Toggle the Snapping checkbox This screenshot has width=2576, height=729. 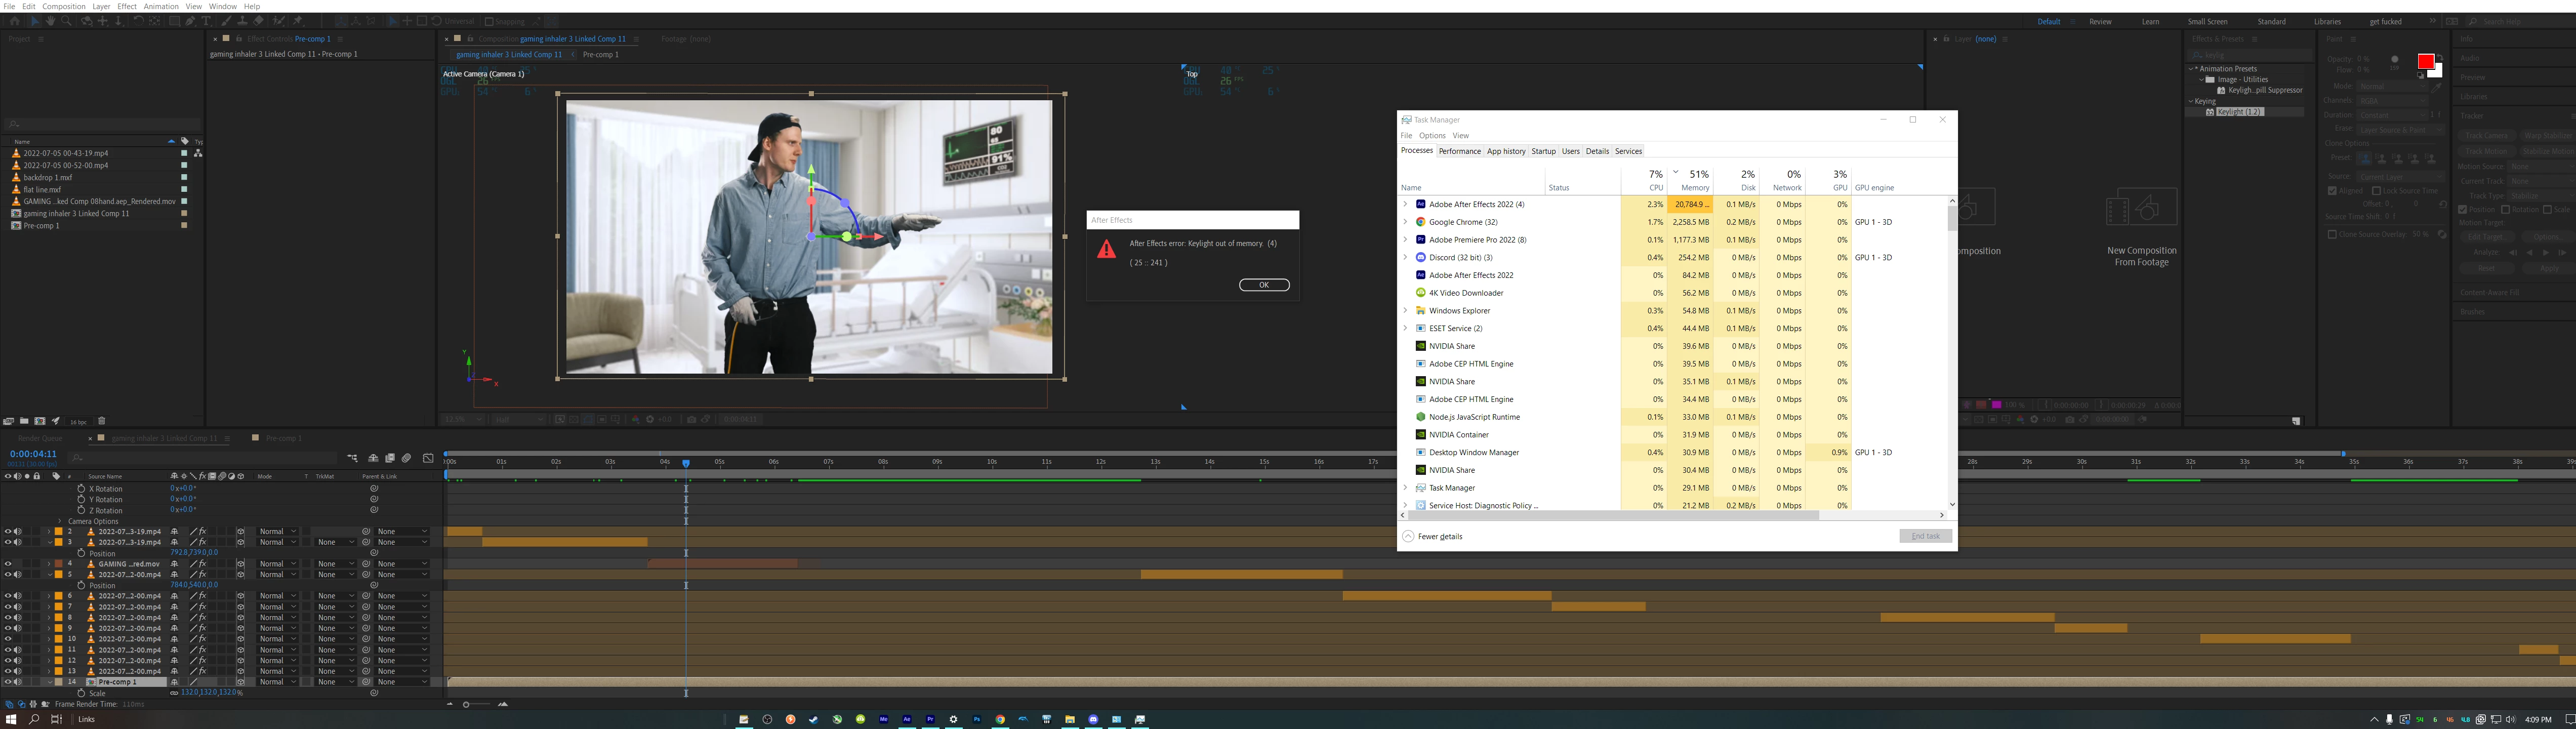coord(490,21)
